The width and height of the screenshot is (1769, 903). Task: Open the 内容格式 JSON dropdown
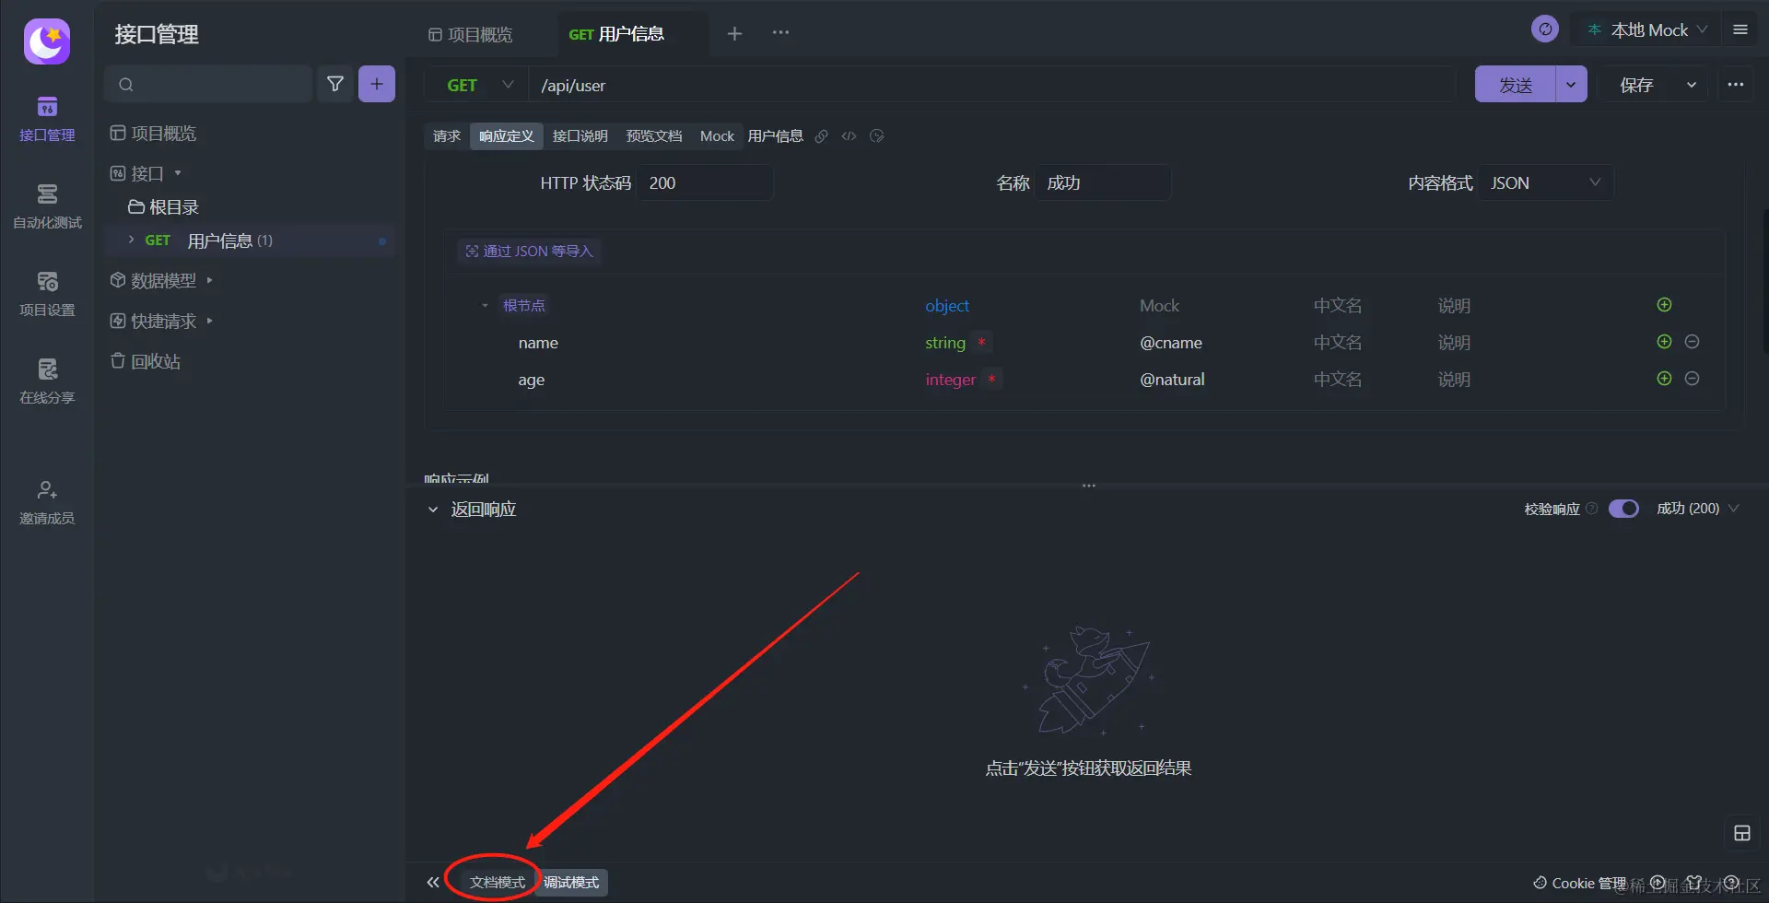point(1546,183)
